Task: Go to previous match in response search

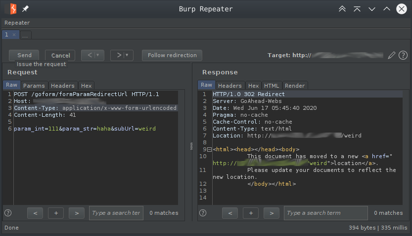Action: coord(230,213)
